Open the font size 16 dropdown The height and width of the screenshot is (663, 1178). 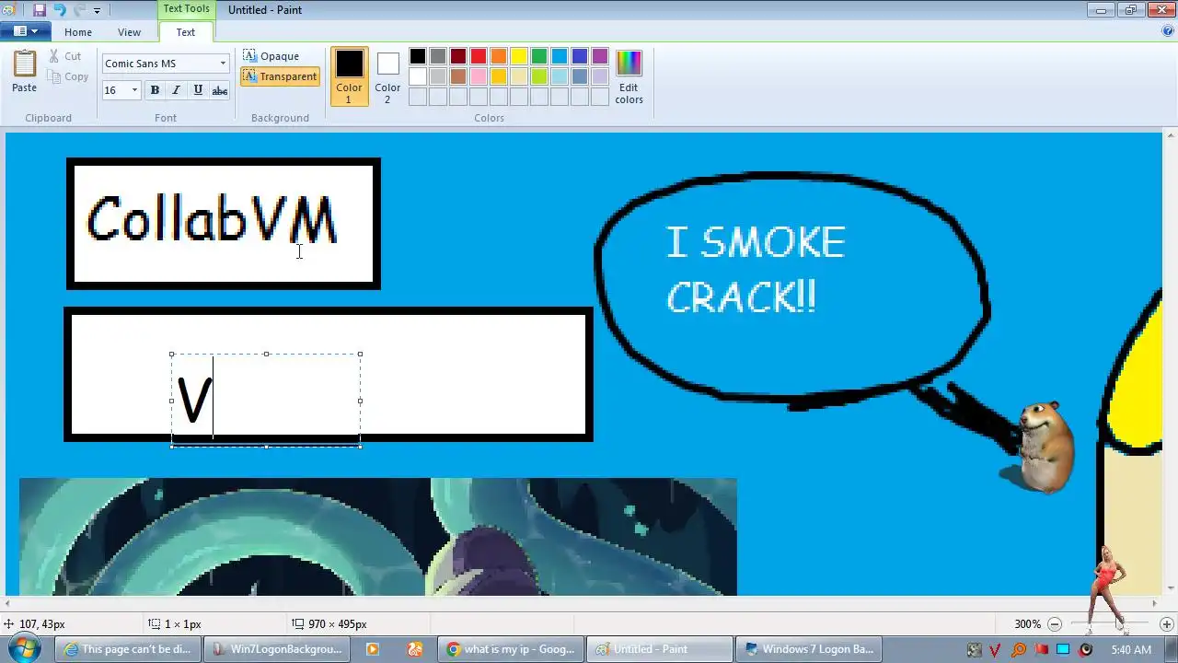click(x=134, y=90)
